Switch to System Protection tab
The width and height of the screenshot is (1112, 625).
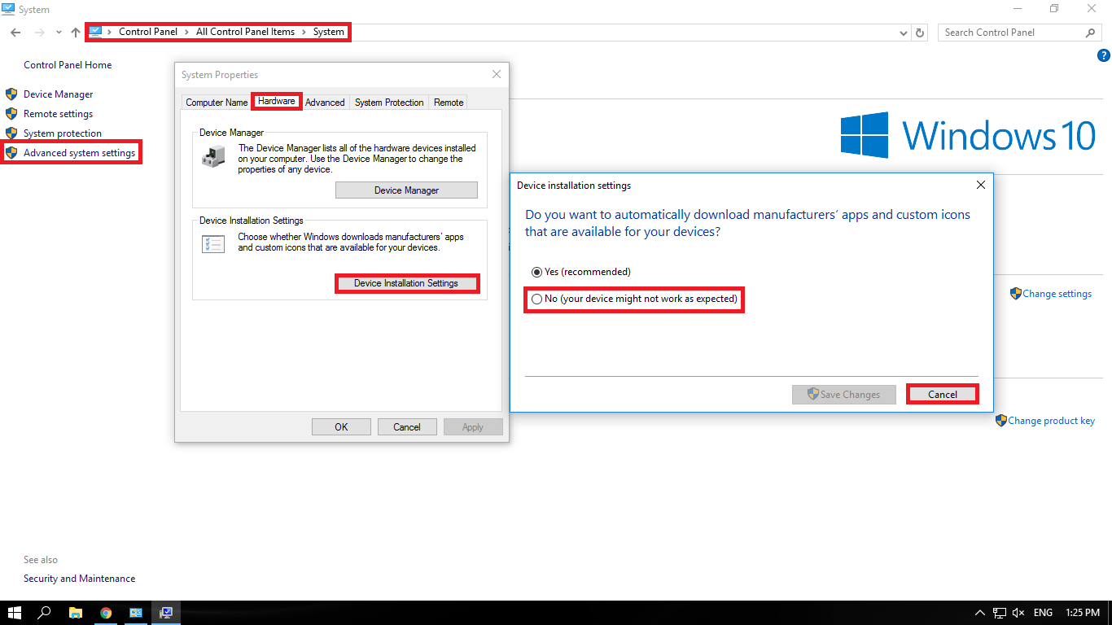[389, 103]
